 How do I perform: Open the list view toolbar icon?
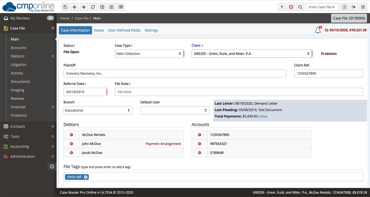pyautogui.click(x=121, y=7)
